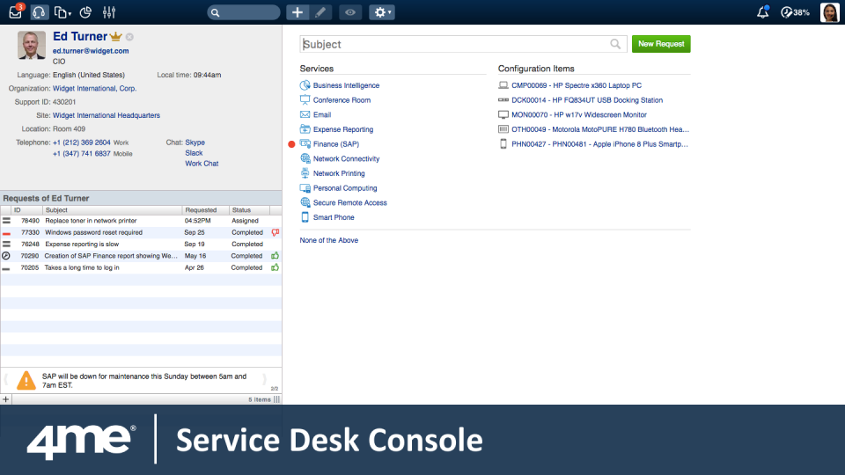The width and height of the screenshot is (845, 475).
Task: Select the Expense Reporting service
Action: coord(343,129)
